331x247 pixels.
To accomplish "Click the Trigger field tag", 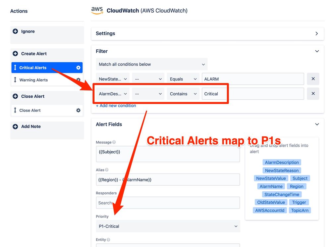I will 299,202.
